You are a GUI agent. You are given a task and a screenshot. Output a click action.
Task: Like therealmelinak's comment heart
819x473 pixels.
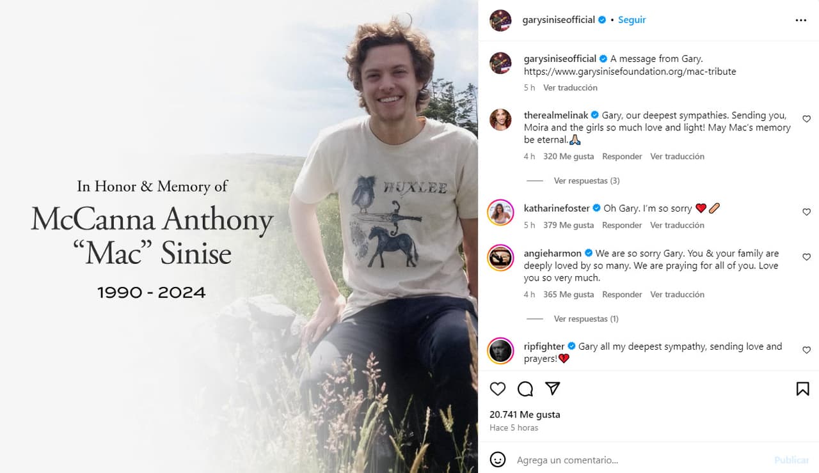coord(806,119)
